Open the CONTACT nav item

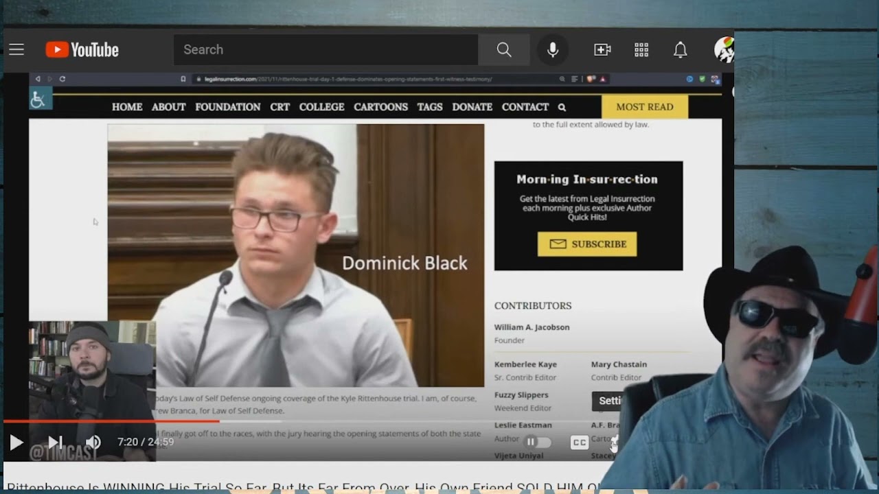tap(525, 107)
